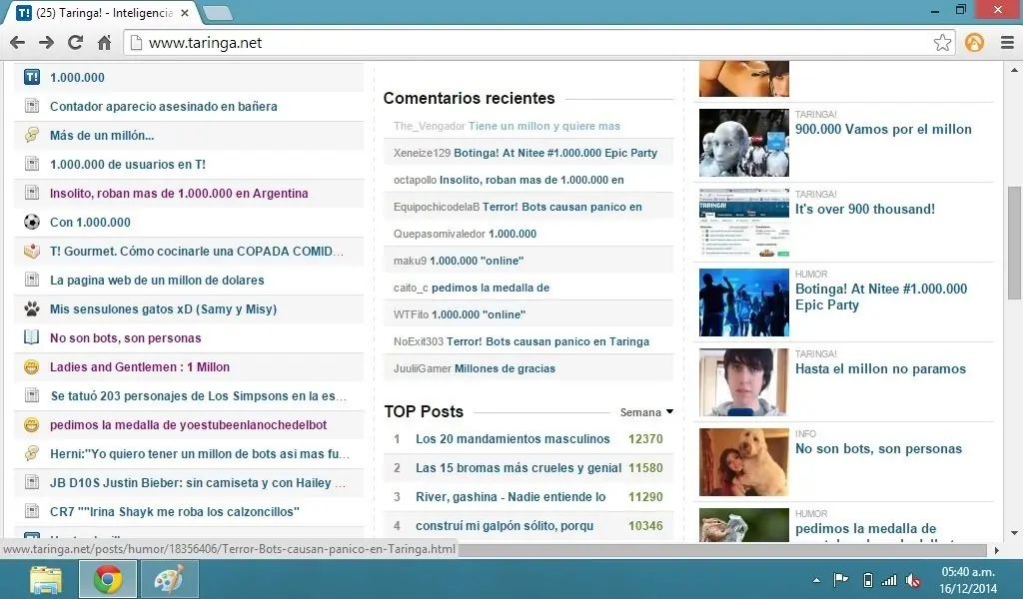The width and height of the screenshot is (1023, 599).
Task: Open Hasta el millon no paramos title
Action: pos(880,369)
